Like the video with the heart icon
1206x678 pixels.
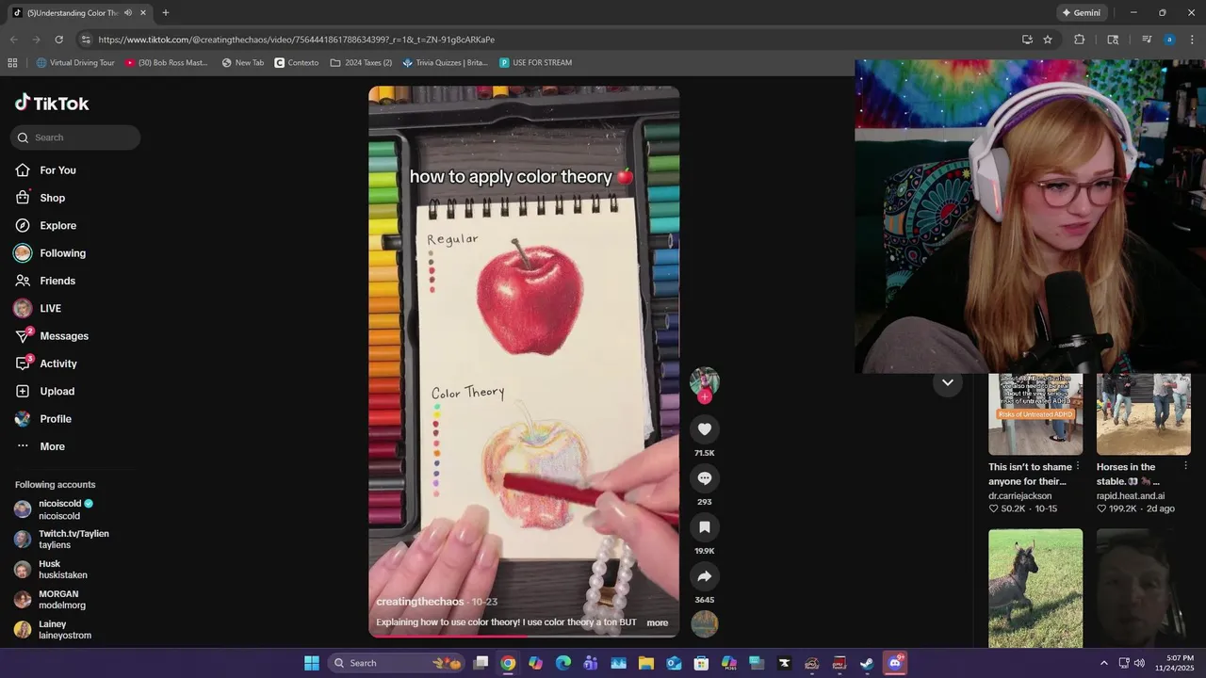(x=704, y=429)
